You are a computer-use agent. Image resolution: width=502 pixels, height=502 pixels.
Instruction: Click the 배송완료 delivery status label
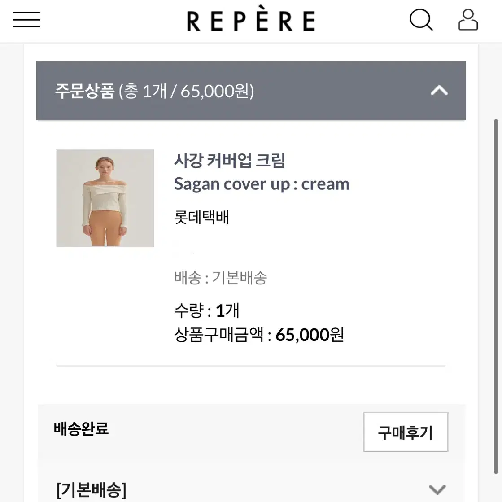coord(81,428)
